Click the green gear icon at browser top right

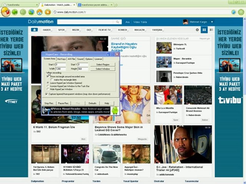[x=241, y=12]
